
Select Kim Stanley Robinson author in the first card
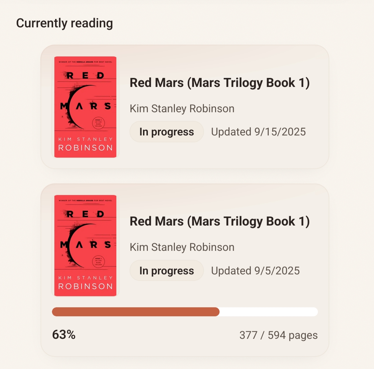182,108
